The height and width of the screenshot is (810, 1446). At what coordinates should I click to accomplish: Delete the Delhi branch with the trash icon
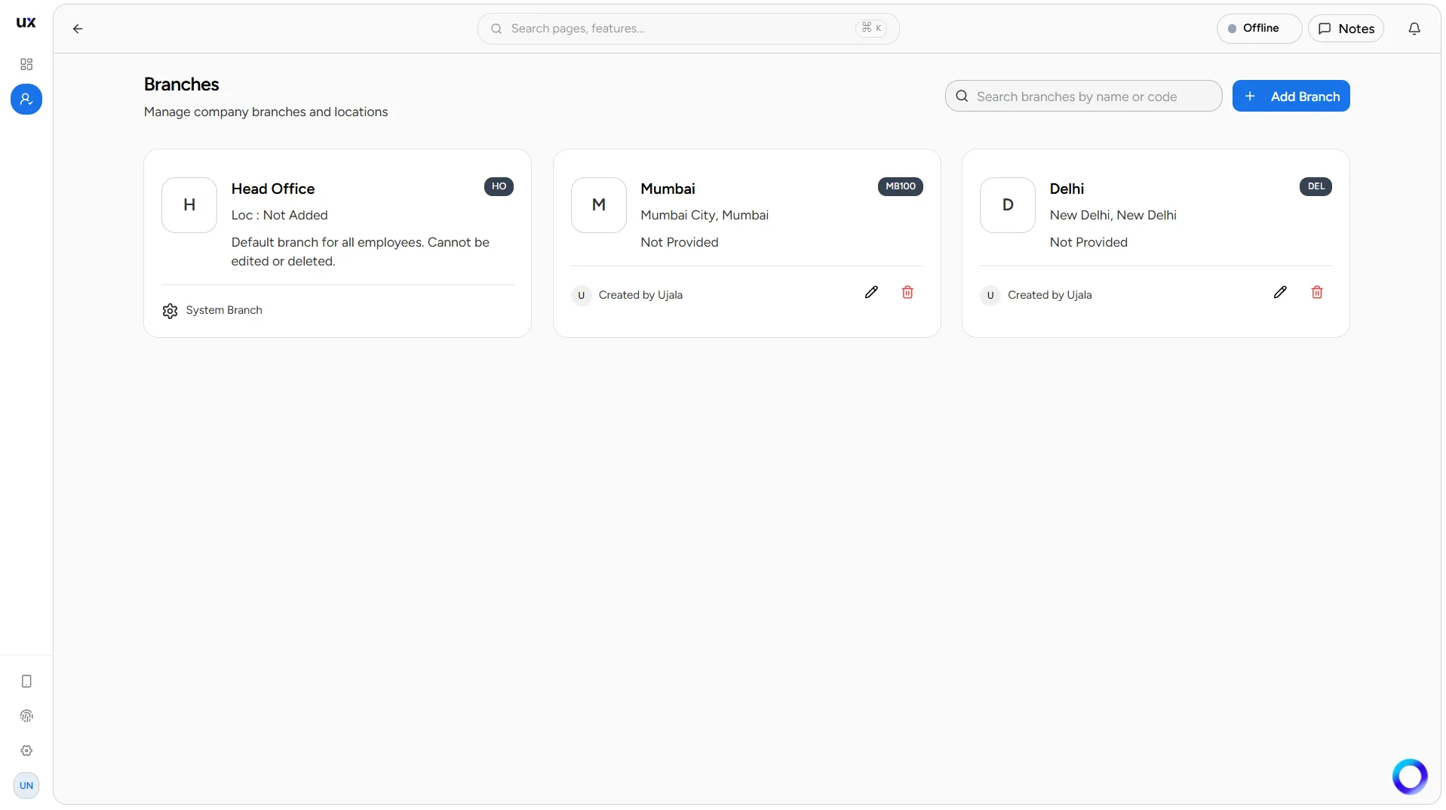click(x=1317, y=293)
